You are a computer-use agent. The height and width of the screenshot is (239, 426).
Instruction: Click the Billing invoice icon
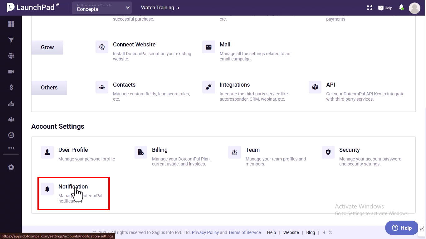(x=141, y=152)
